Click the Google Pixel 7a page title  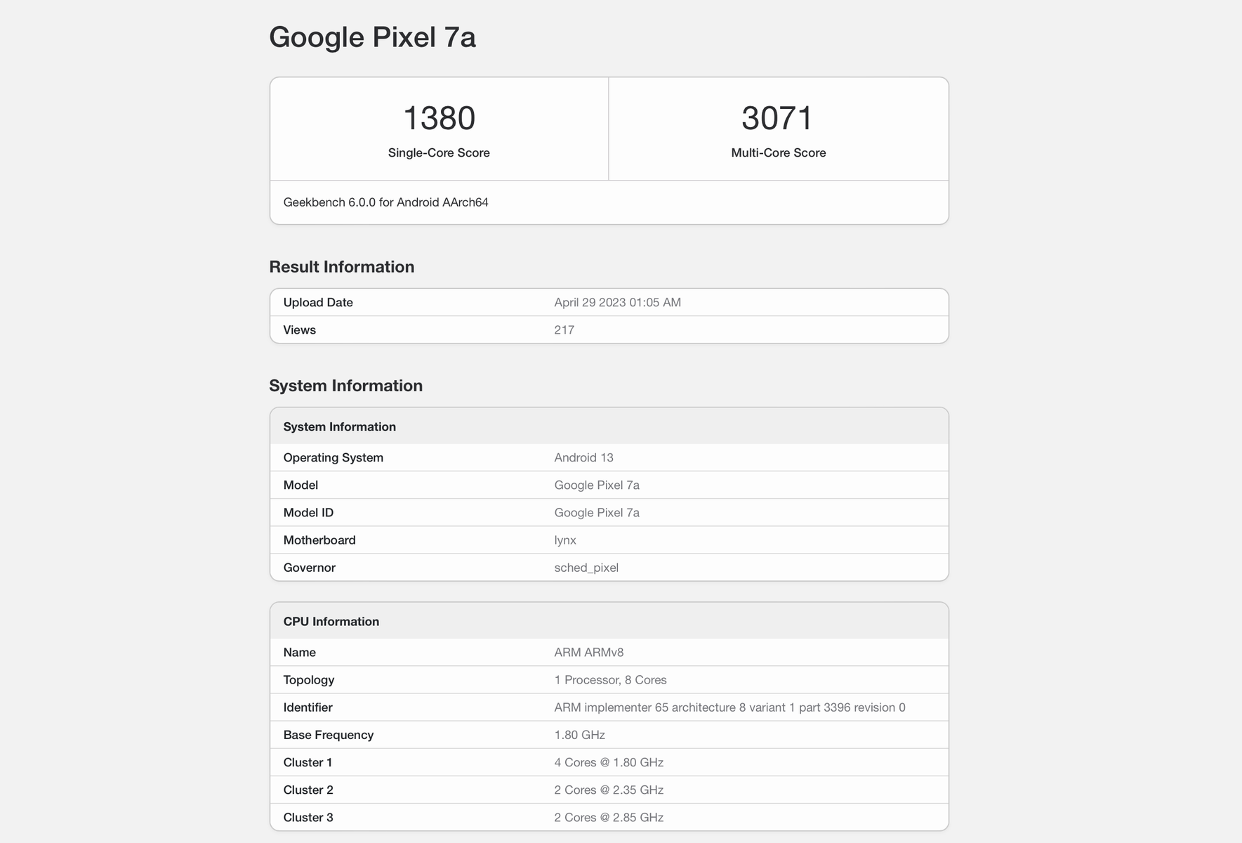pyautogui.click(x=372, y=37)
